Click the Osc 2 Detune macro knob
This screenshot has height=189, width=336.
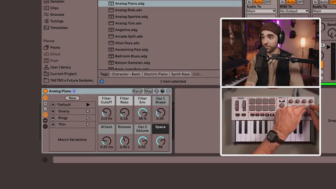click(x=142, y=141)
